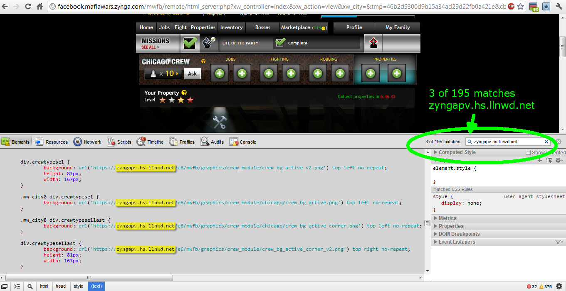
Task: Click the green checkmark mission icon beside Missions
Action: pos(190,43)
